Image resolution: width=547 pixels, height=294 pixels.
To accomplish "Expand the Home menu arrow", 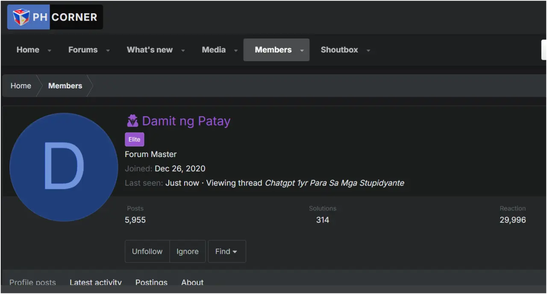I will pyautogui.click(x=49, y=50).
